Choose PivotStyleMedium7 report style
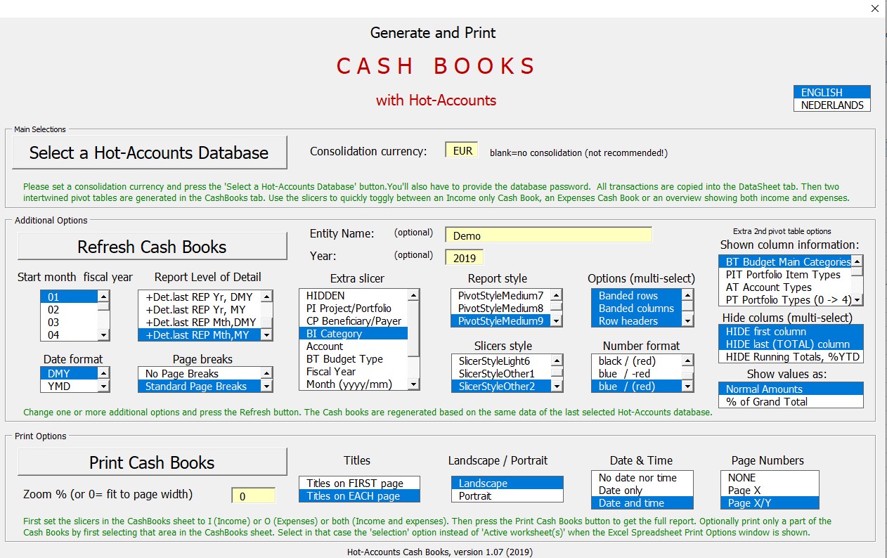 pos(500,296)
